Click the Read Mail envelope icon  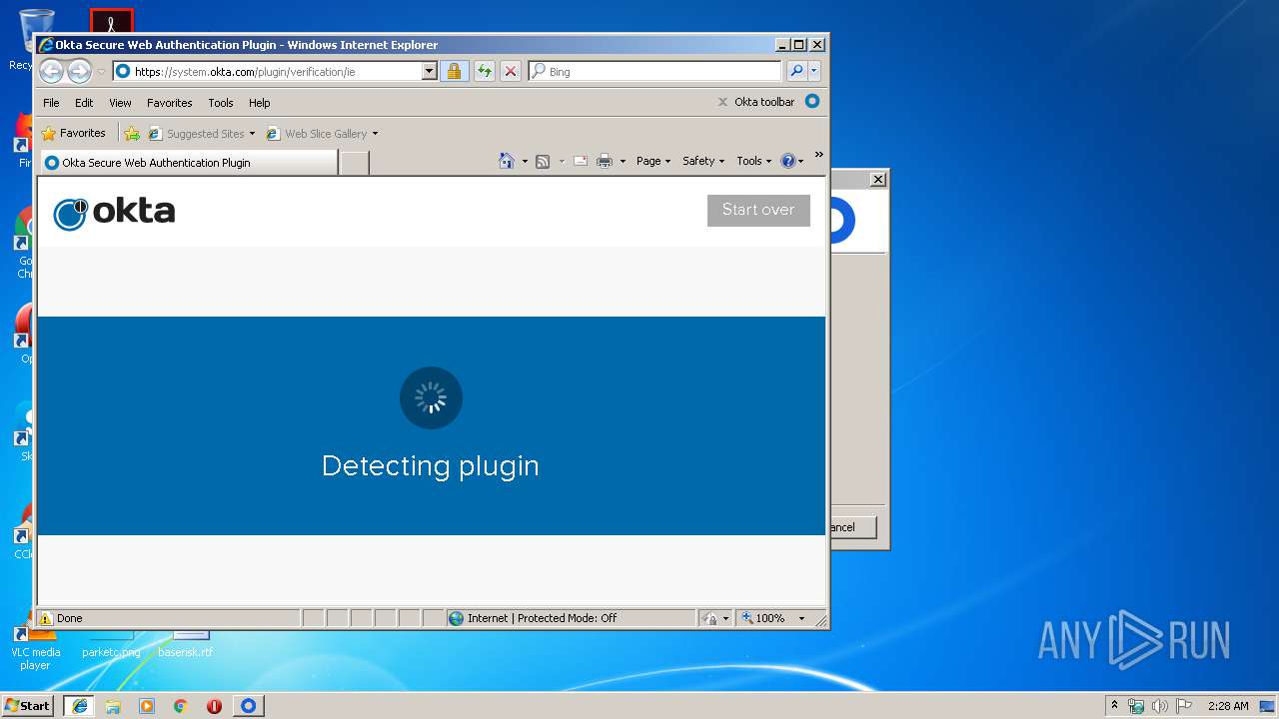click(x=581, y=161)
